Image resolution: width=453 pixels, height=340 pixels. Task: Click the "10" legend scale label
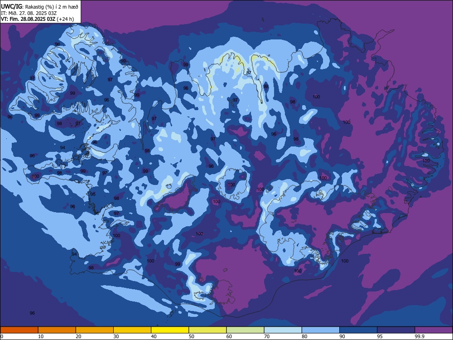click(41, 336)
